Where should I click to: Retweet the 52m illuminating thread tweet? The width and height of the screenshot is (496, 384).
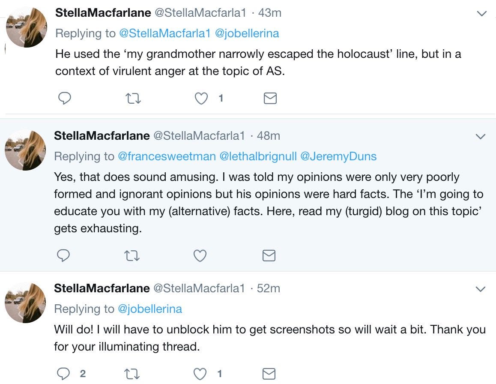tap(132, 374)
